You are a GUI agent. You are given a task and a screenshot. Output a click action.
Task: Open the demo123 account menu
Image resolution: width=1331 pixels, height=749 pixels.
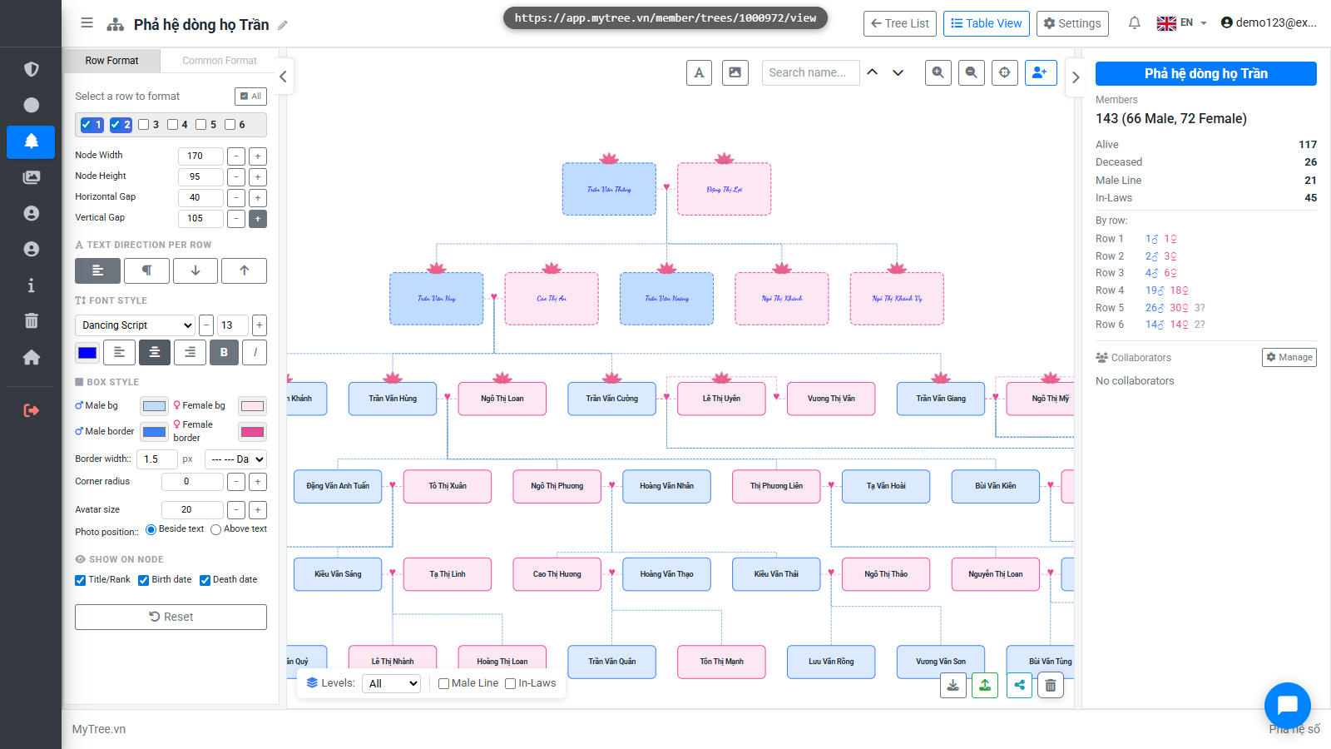tap(1269, 22)
